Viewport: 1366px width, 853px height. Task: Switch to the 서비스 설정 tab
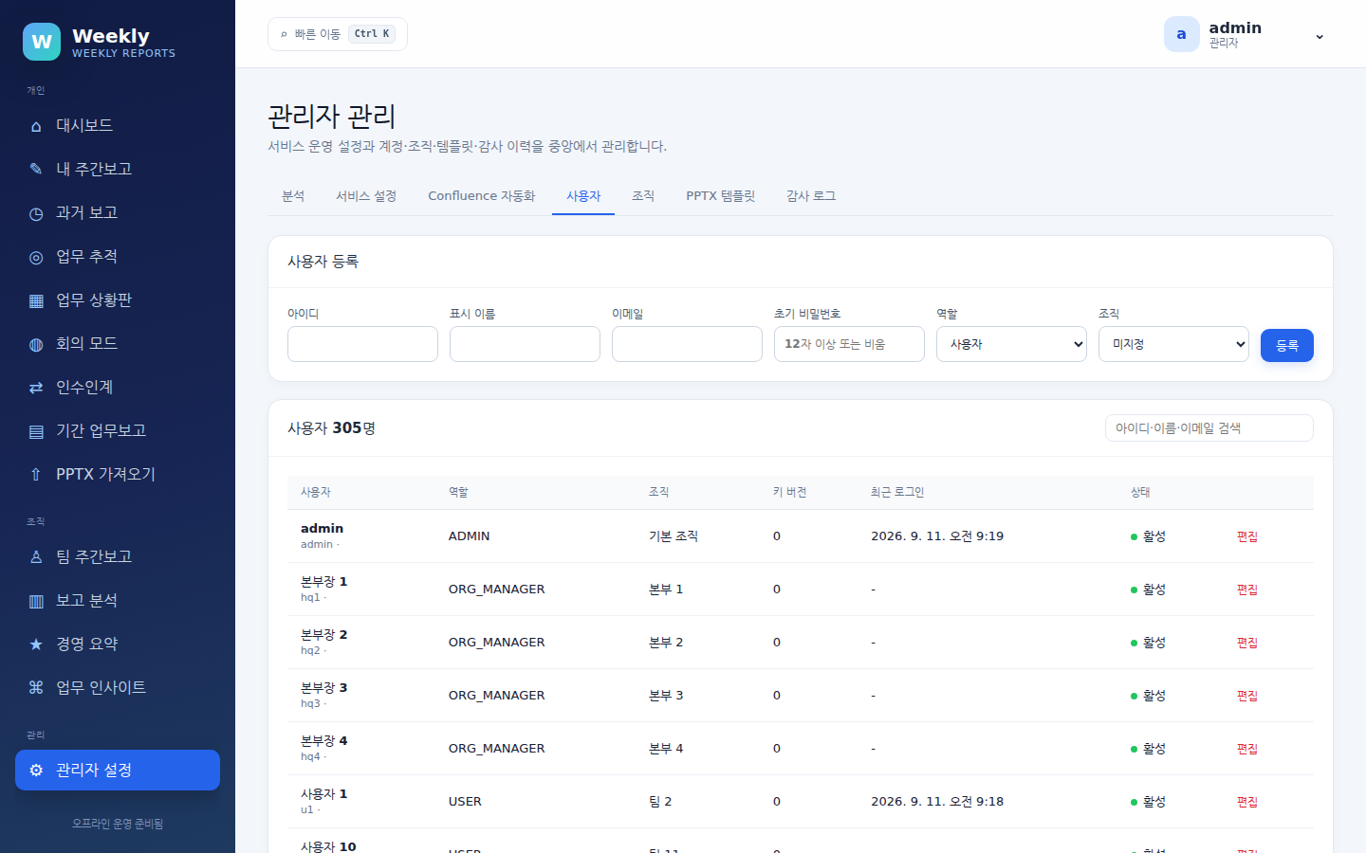pyautogui.click(x=366, y=196)
